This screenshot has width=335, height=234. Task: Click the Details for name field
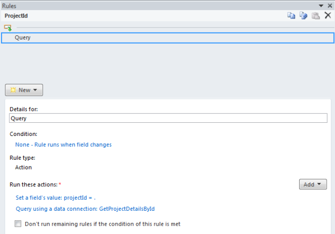168,118
